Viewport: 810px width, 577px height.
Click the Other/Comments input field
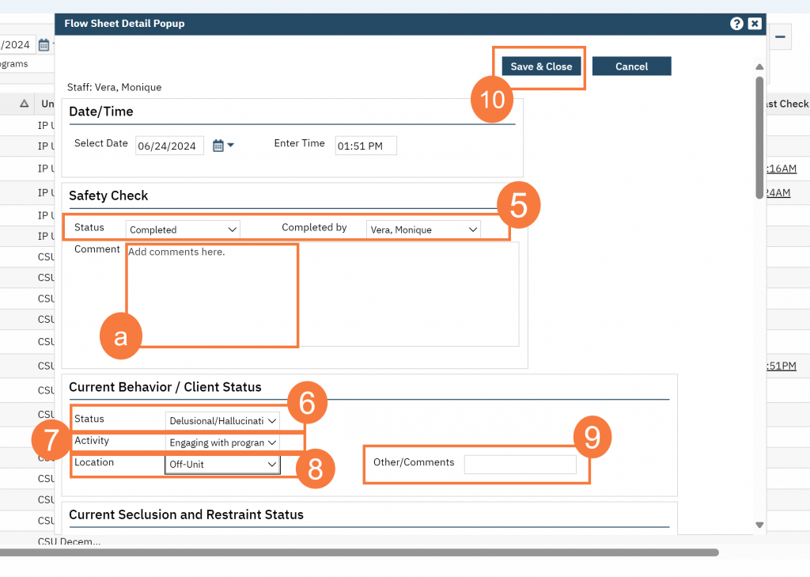[x=520, y=464]
